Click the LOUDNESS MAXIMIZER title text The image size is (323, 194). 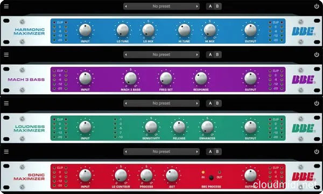[29, 128]
